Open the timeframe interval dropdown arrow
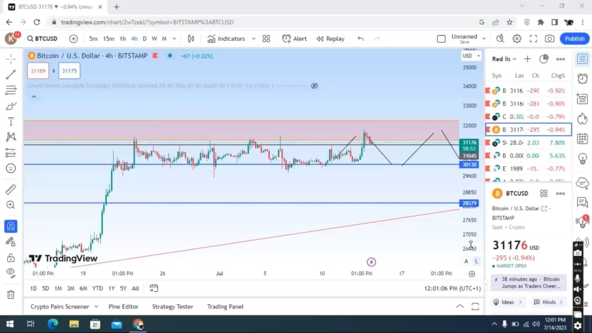 click(174, 38)
